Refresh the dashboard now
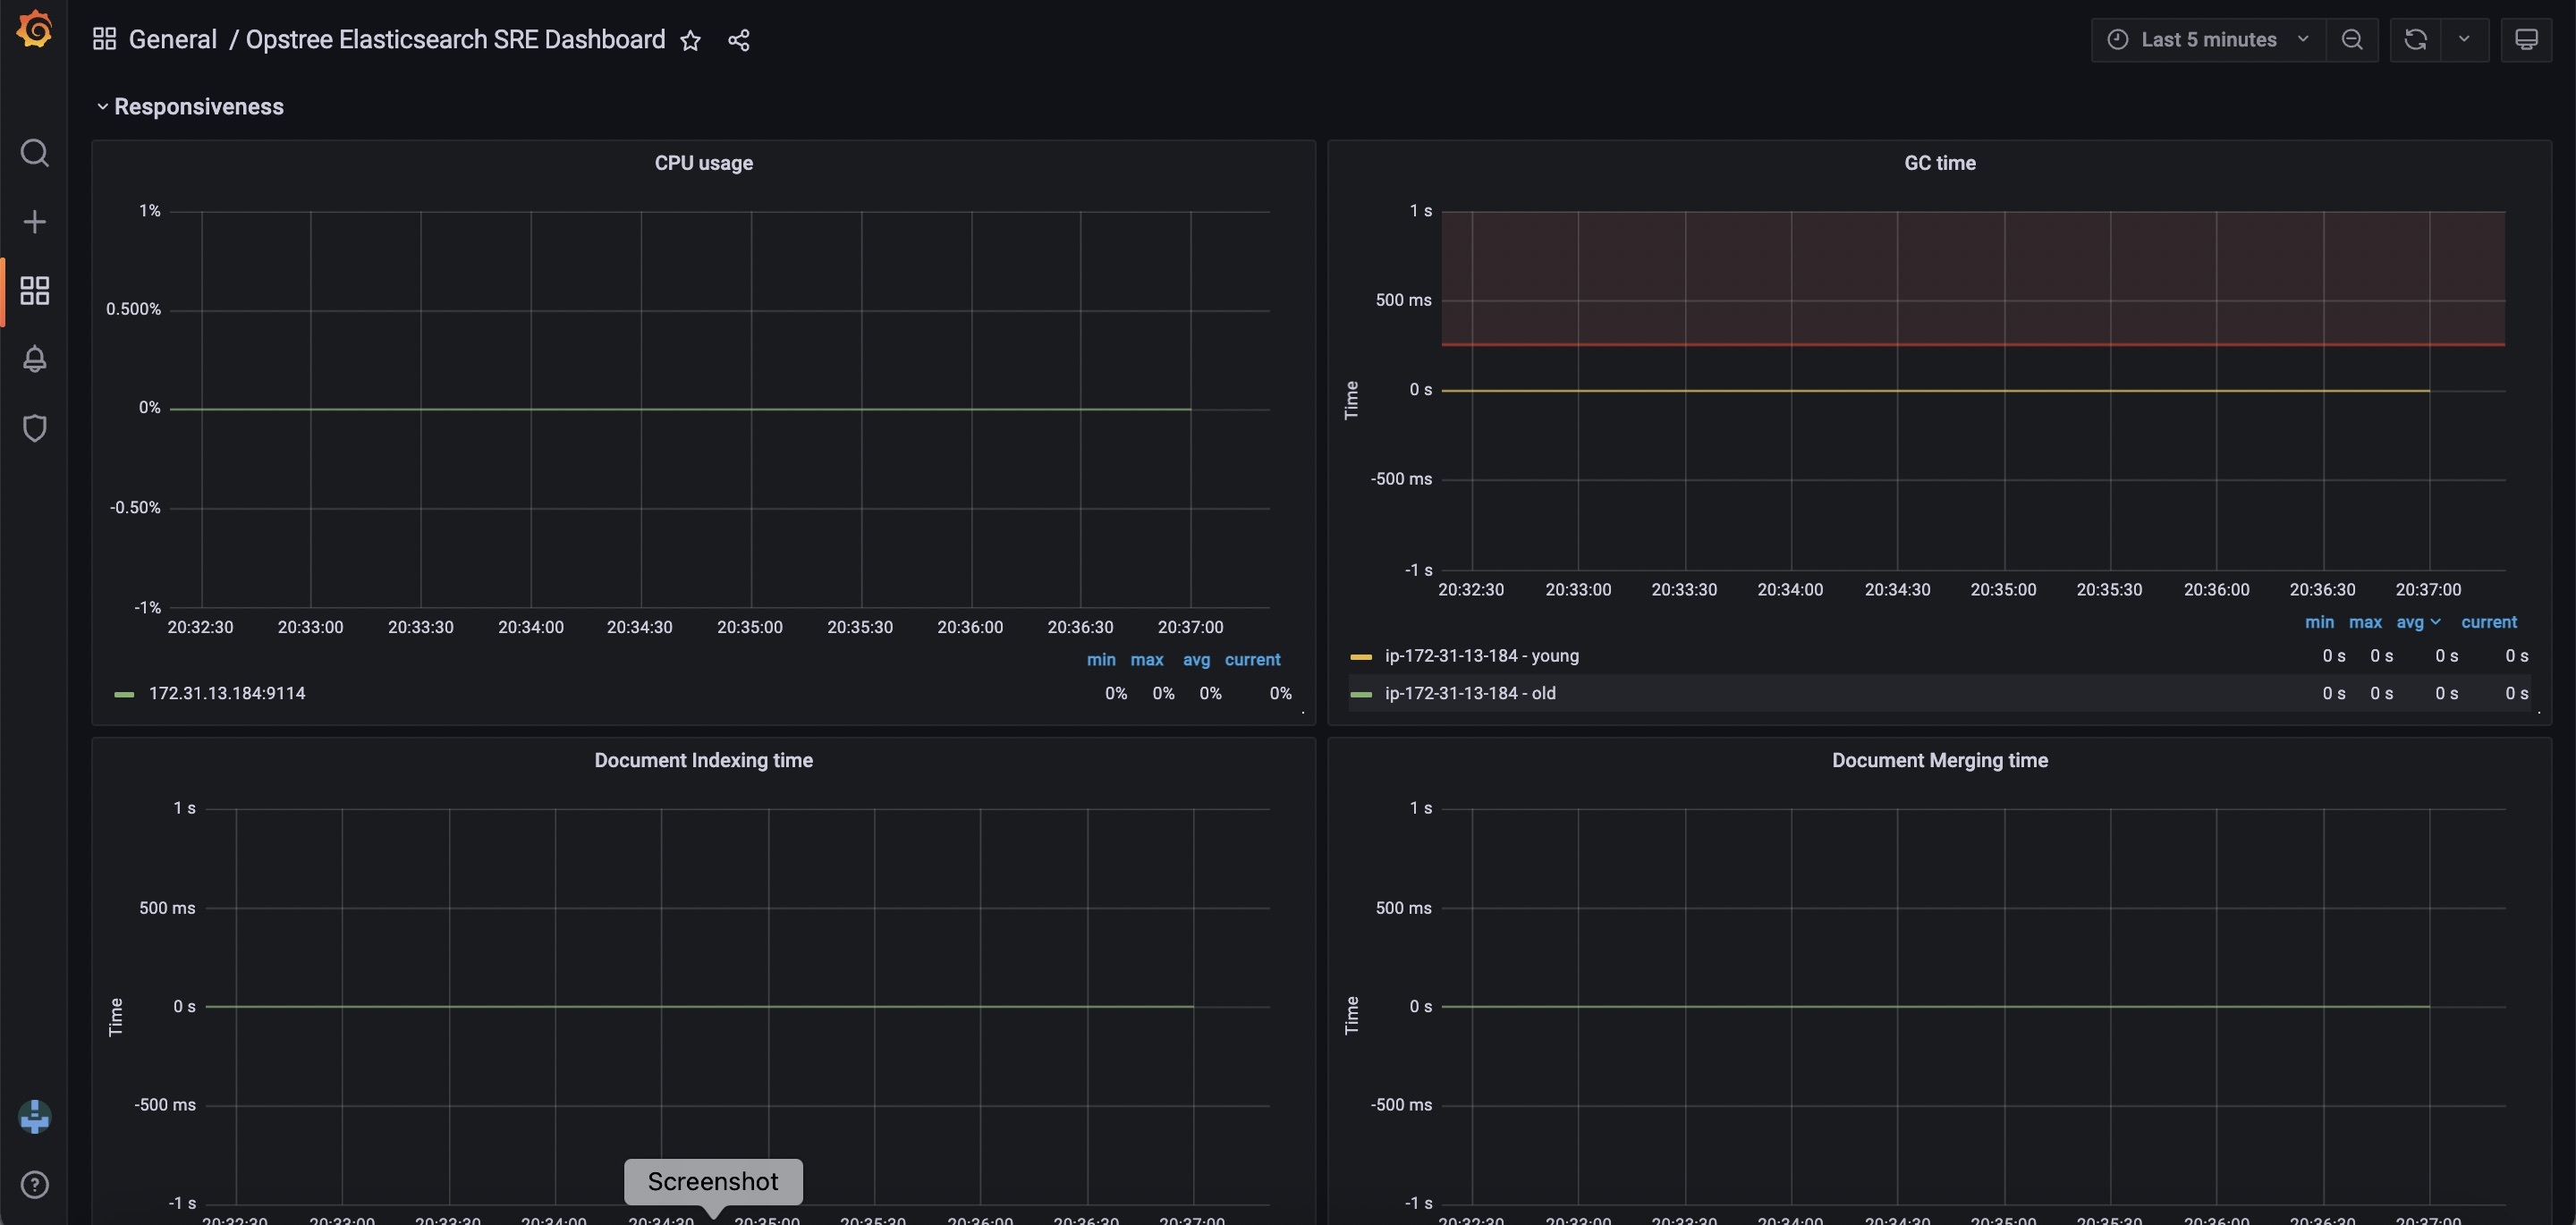Screen dimensions: 2576x1225 click(2415, 40)
